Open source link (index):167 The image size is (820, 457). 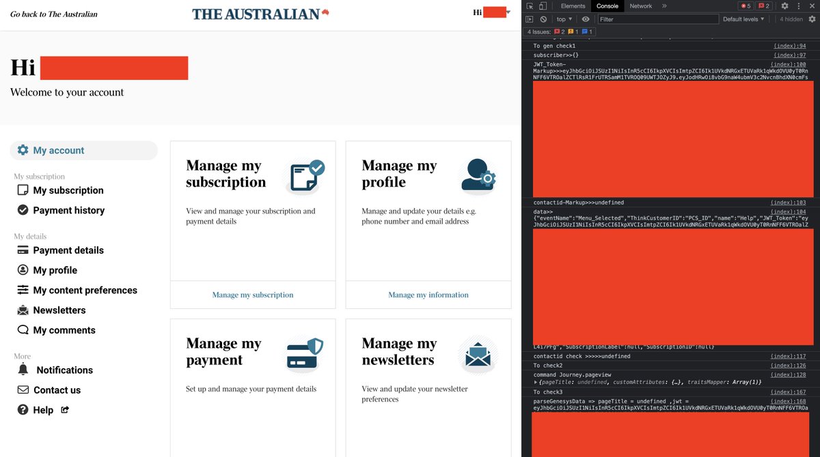789,392
